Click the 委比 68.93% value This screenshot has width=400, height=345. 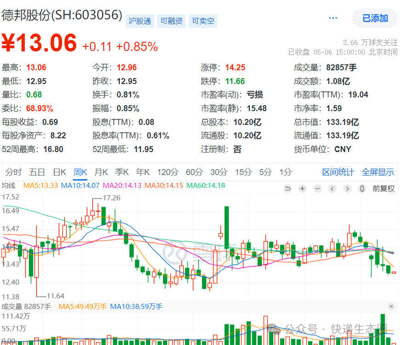pos(39,108)
